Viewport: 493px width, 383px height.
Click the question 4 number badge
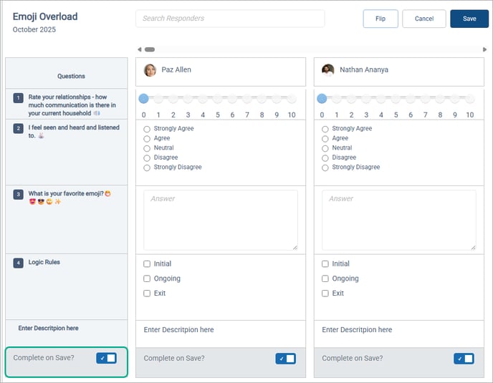18,263
